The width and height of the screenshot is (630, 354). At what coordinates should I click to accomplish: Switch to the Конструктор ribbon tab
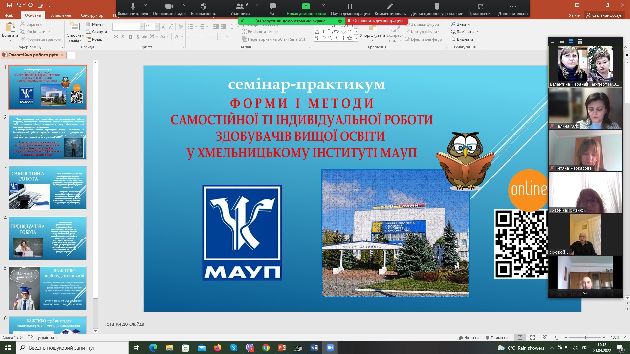point(92,15)
